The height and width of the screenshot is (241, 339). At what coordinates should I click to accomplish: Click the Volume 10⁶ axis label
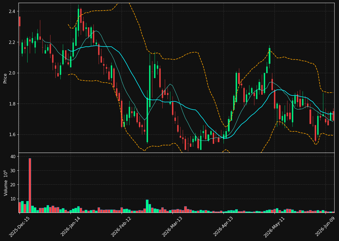pyautogui.click(x=5, y=183)
